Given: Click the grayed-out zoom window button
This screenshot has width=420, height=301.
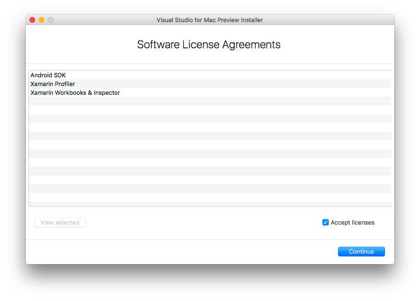Looking at the screenshot, I should coord(51,20).
